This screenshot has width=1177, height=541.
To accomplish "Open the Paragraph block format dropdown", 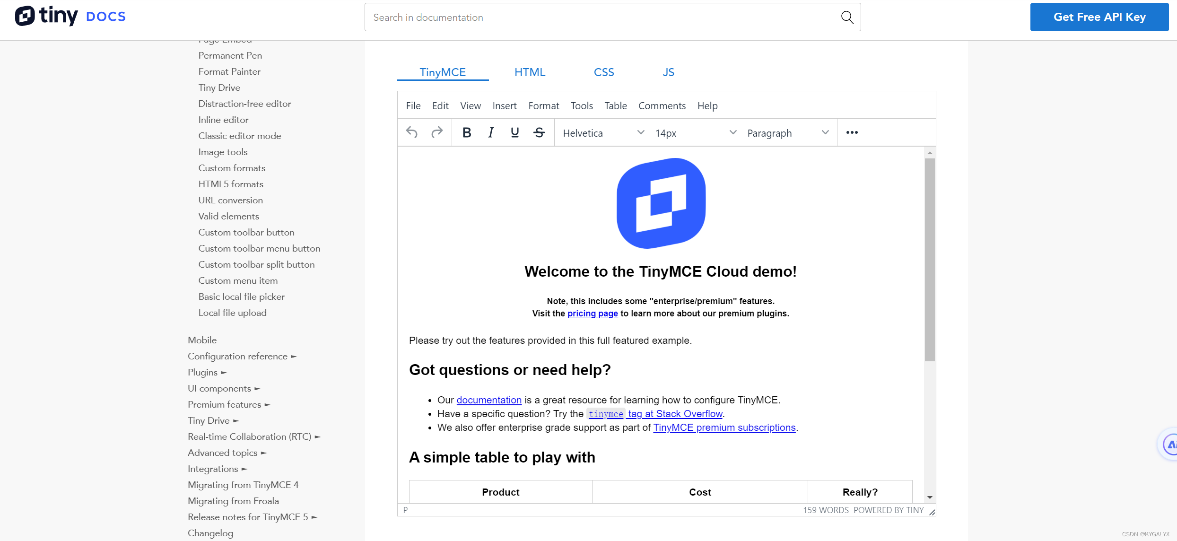I will (787, 133).
